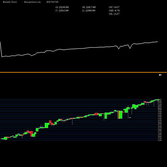The height and width of the screenshot is (167, 167).
Task: Click the 'OH: 0.76' value
Action: coord(115,11)
